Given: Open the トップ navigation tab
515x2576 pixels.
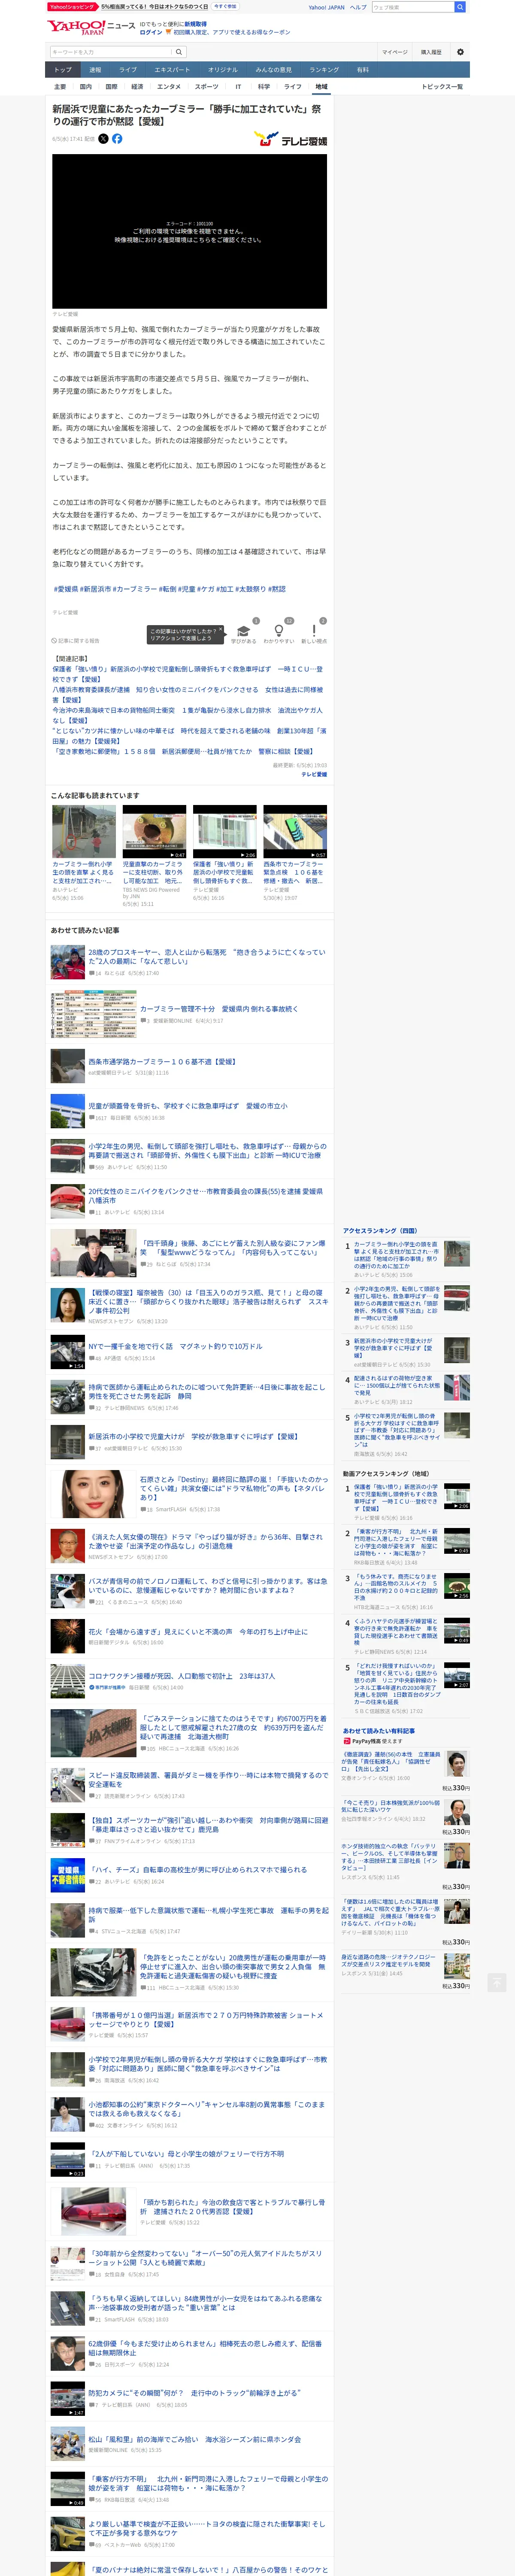Looking at the screenshot, I should click(x=63, y=70).
